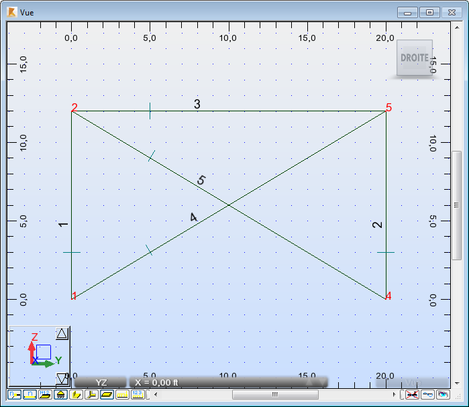
Task: Click the teal tick mark on bar 3
Action: 150,111
